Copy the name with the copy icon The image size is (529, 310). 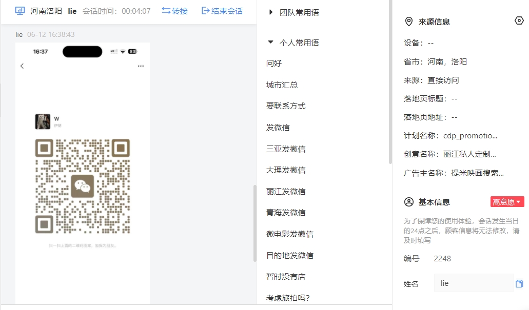519,284
